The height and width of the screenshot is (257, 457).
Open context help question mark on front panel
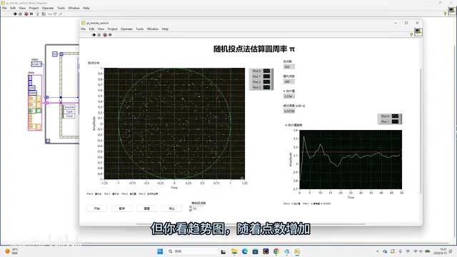click(411, 35)
